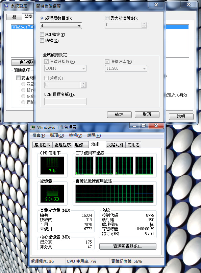Check the PCI 鎖定 option
The image size is (201, 273).
[42, 34]
